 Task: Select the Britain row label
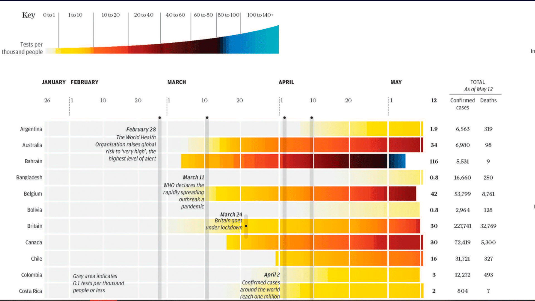[x=35, y=226]
